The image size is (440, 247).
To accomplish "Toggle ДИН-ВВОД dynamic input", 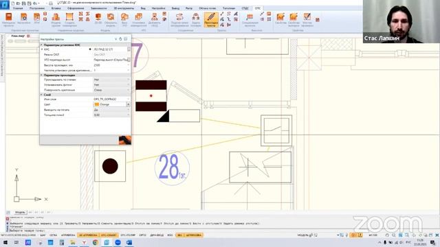I will coord(157,235).
